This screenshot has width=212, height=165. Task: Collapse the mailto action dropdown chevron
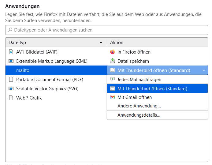pos(204,70)
